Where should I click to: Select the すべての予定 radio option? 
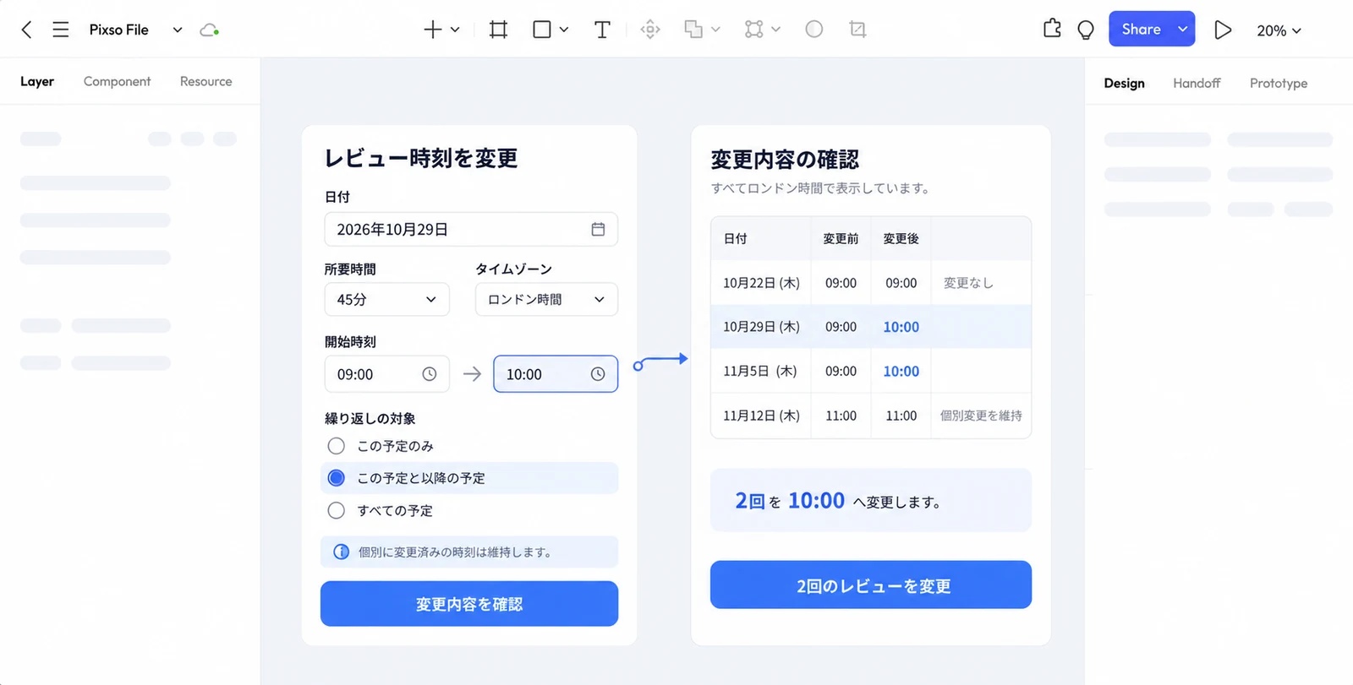(336, 510)
